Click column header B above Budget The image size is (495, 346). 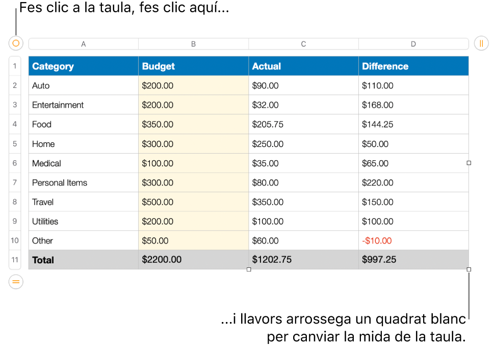tap(194, 43)
